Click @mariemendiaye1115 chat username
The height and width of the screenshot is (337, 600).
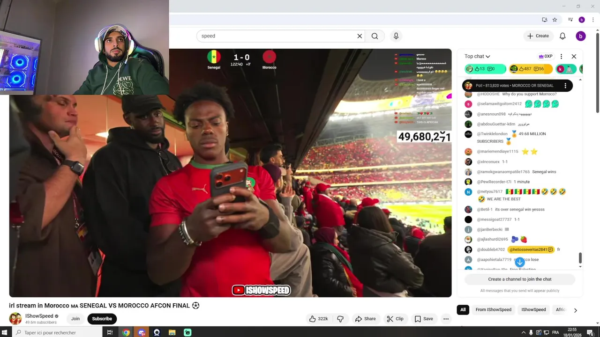tap(497, 152)
